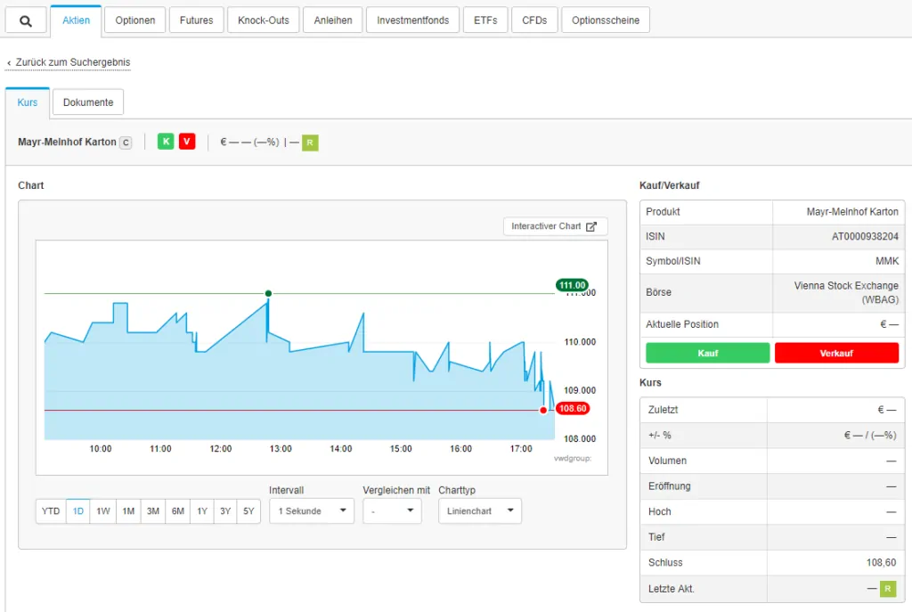Switch to the Optionsscheine tab

tap(606, 20)
